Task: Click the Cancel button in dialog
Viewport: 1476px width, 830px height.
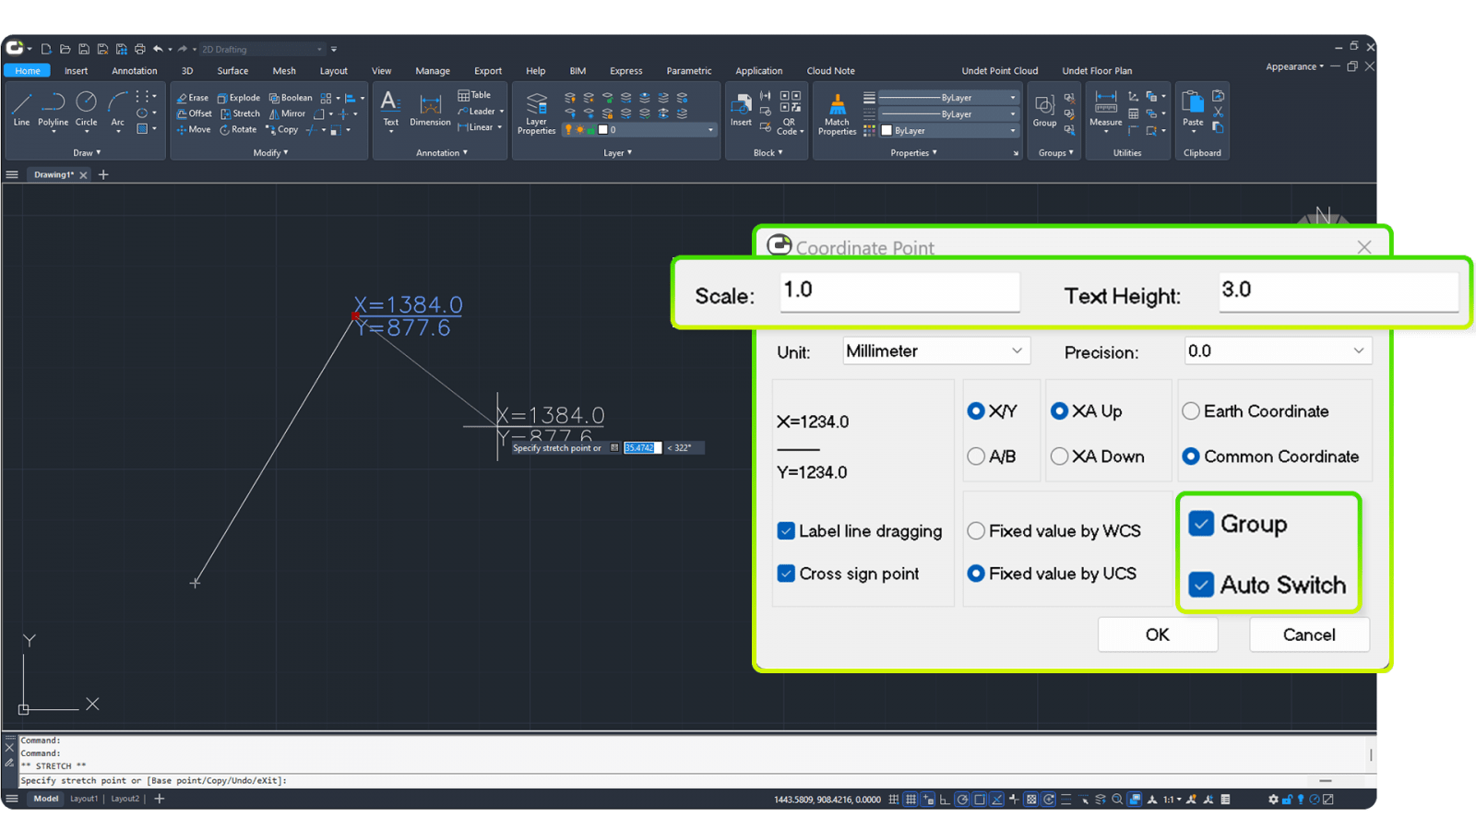Action: click(x=1308, y=634)
